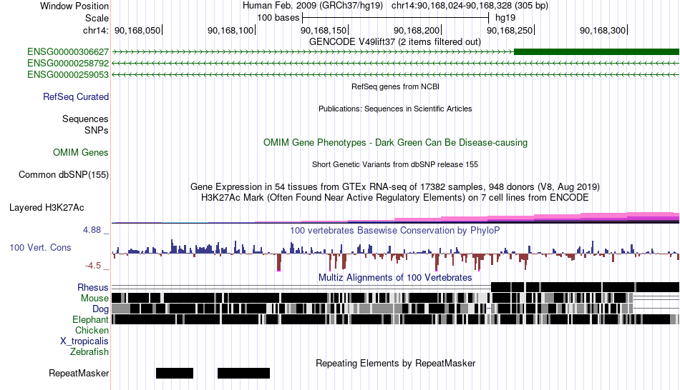Viewport: 680px width, 390px height.
Task: Click the Layered H3K27Ac track label
Action: pos(47,208)
